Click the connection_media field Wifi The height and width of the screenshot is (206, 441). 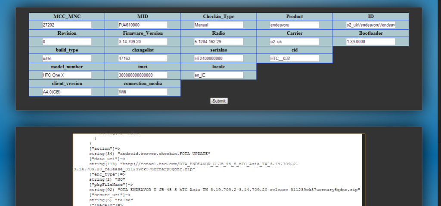(x=143, y=92)
